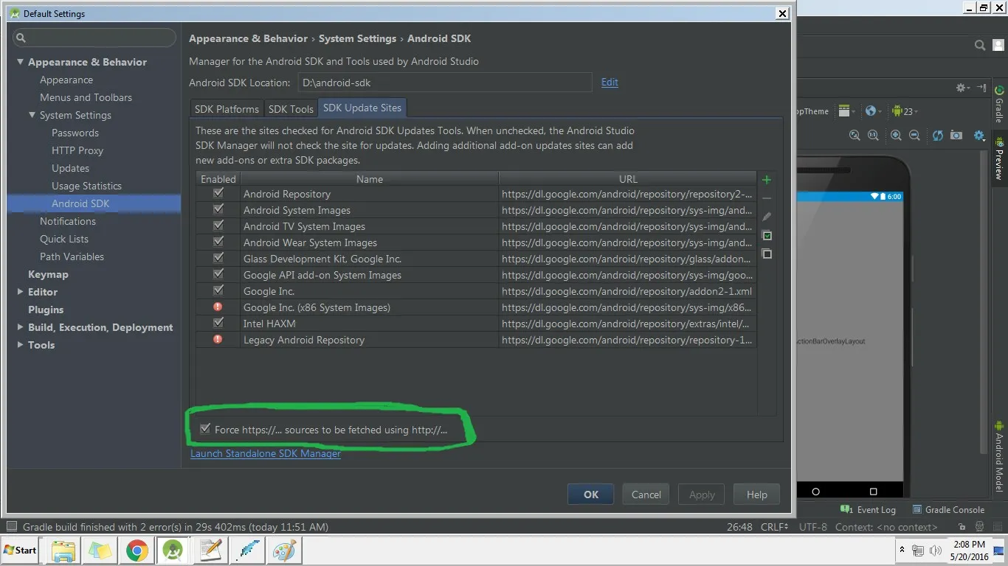Viewport: 1008px width, 566px height.
Task: Click the Deselect All icon below Select All
Action: 767,254
